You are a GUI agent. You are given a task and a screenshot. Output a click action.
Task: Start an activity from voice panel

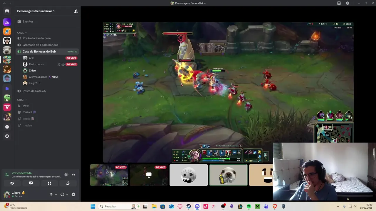pyautogui.click(x=49, y=183)
